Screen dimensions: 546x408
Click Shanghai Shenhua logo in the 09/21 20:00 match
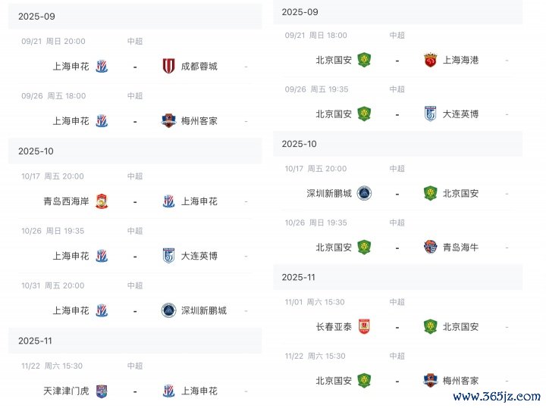tap(102, 66)
